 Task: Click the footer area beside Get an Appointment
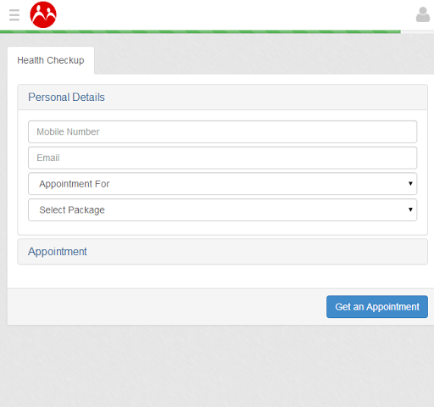pyautogui.click(x=167, y=307)
